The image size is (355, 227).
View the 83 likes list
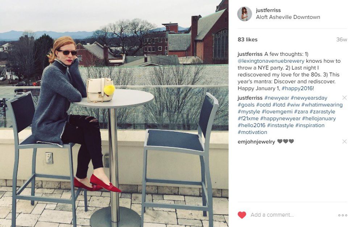point(247,39)
